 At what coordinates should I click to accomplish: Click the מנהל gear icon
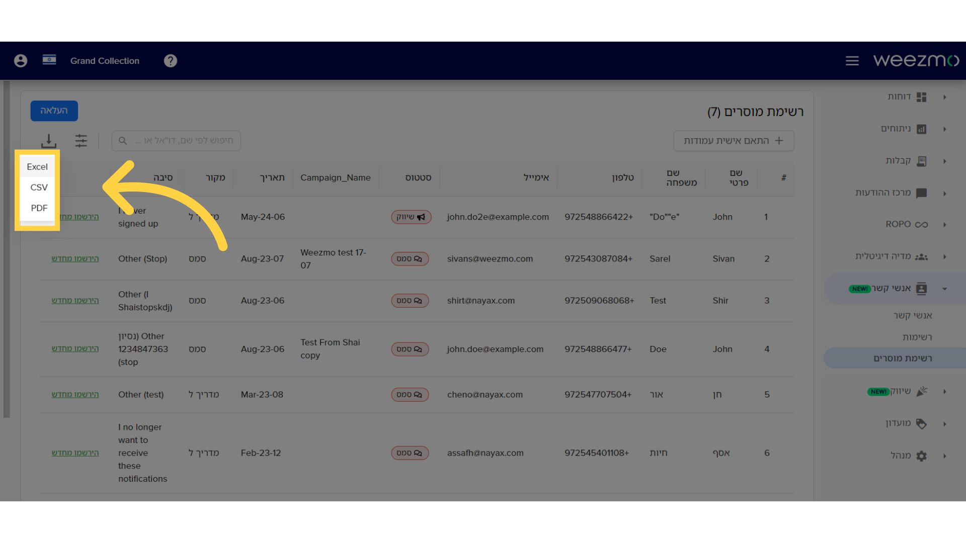point(922,456)
